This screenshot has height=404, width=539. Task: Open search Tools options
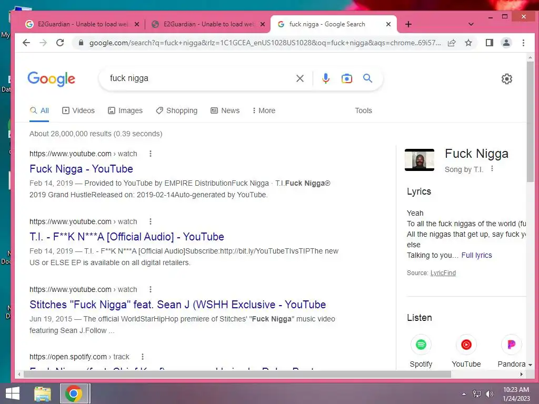tap(363, 110)
